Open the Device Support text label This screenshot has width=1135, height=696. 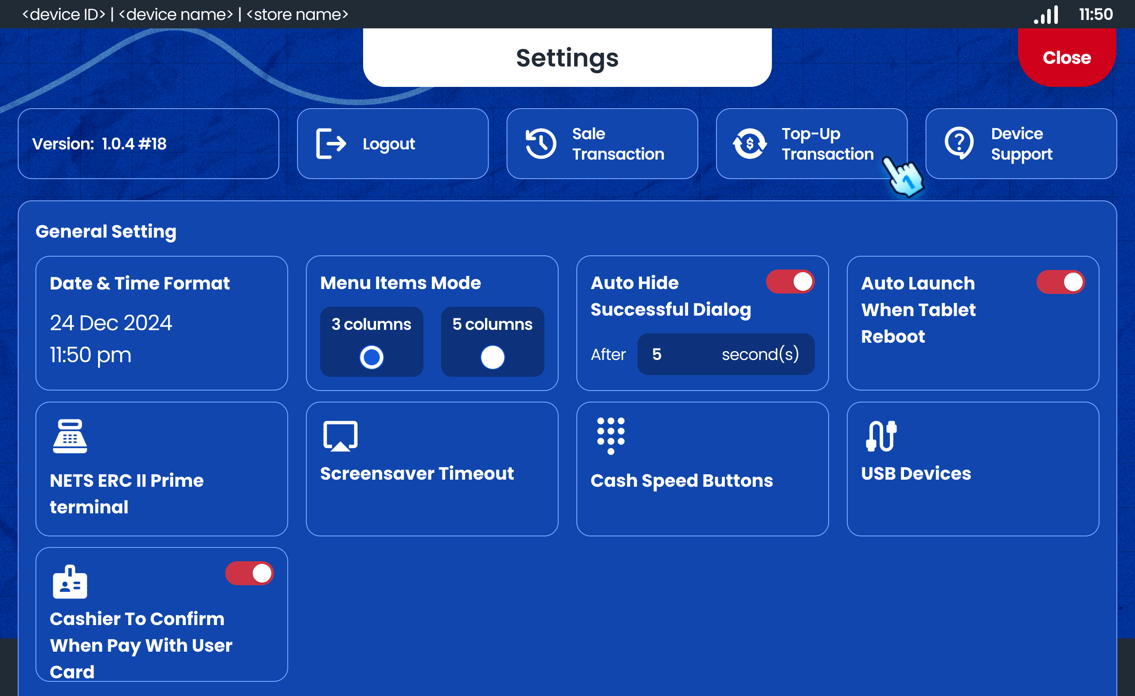pyautogui.click(x=1021, y=144)
